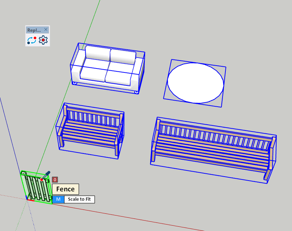Select the round white table top
The width and height of the screenshot is (292, 231).
click(196, 83)
